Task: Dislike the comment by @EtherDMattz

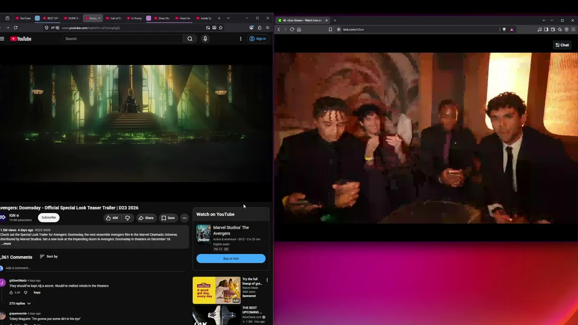Action: point(25,292)
